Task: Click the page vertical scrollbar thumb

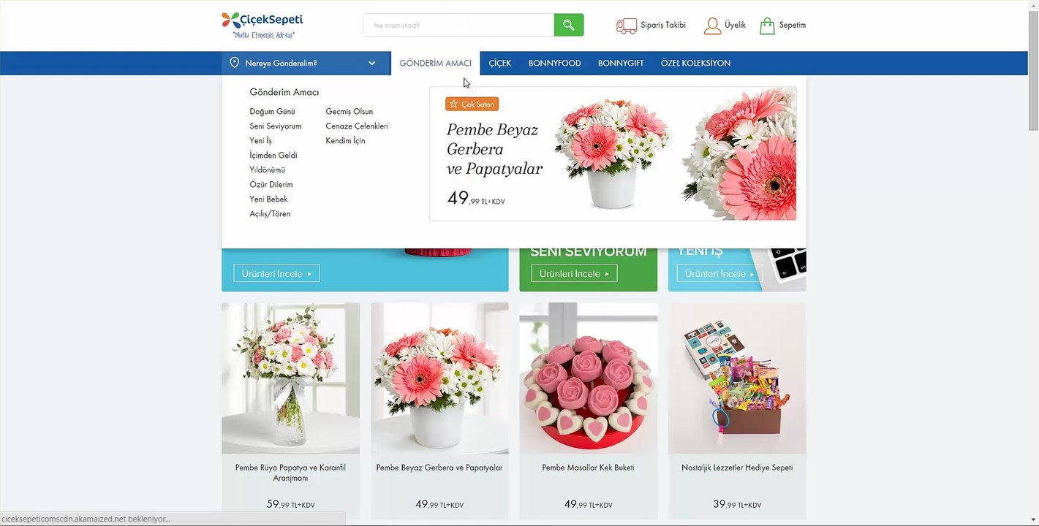Action: click(1033, 69)
